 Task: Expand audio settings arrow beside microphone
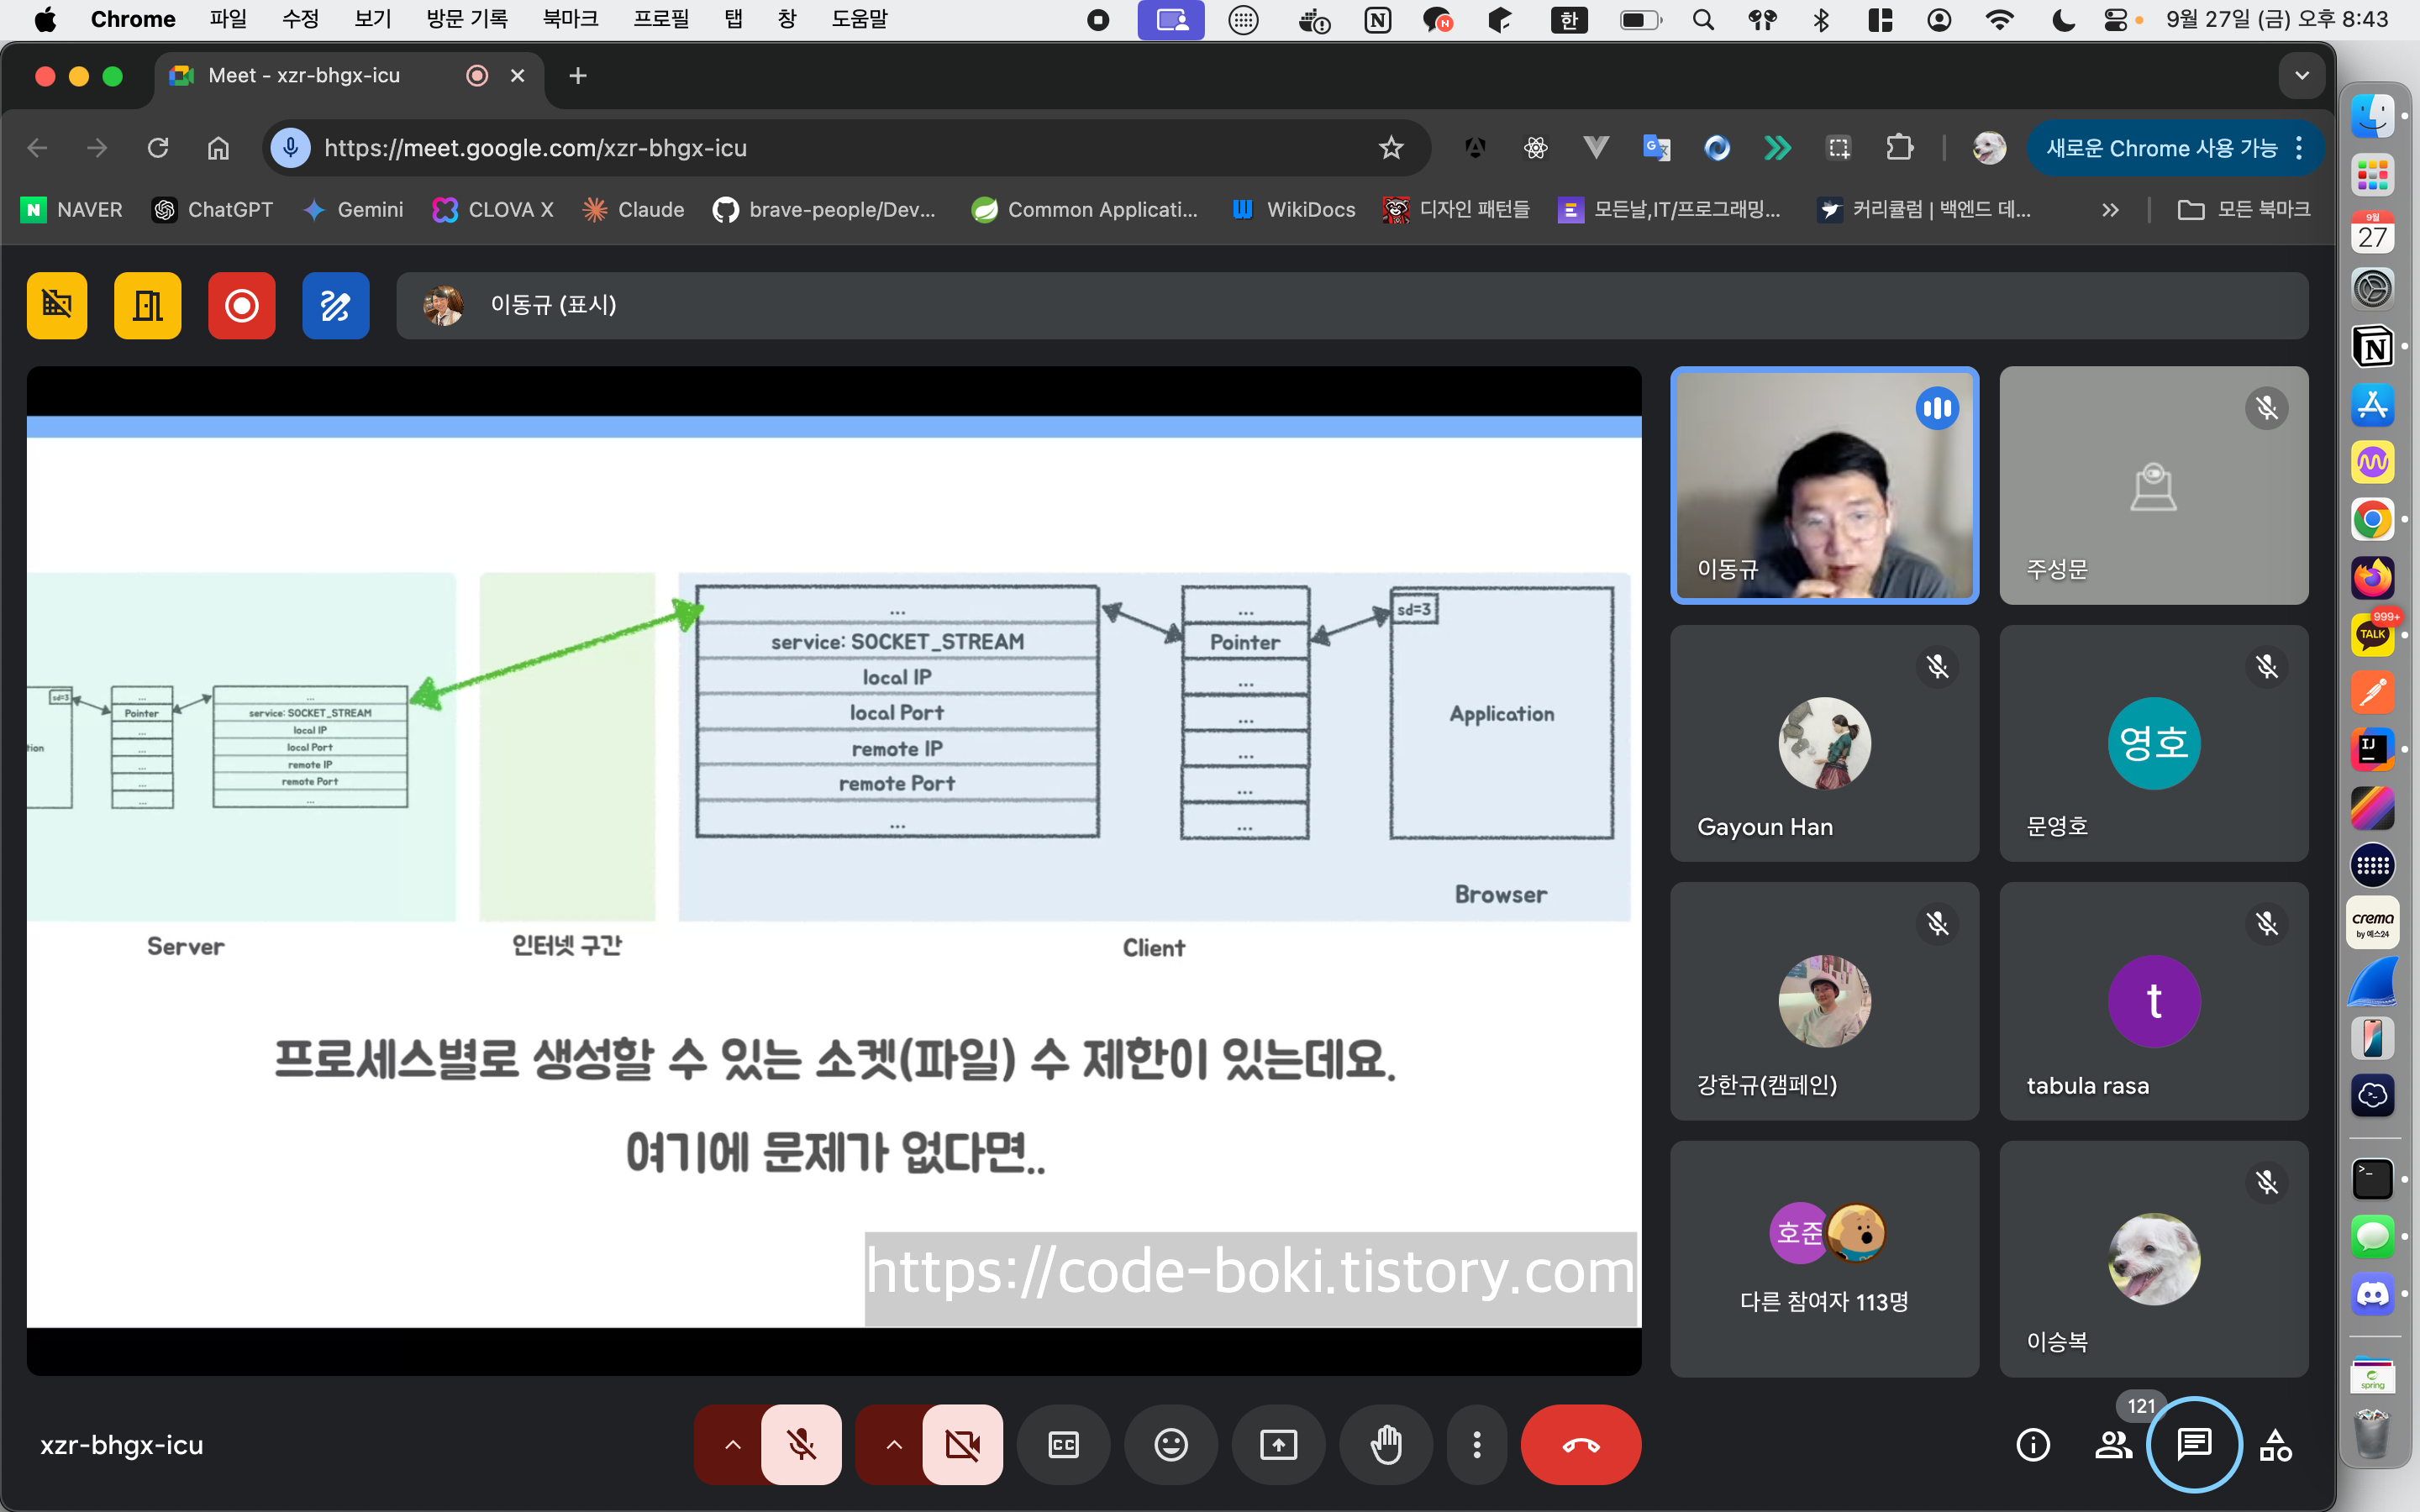click(732, 1444)
